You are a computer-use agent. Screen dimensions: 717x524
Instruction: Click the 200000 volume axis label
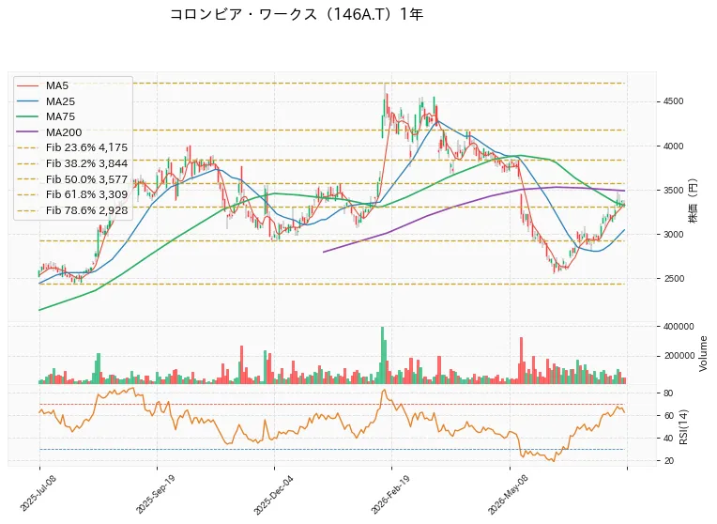click(x=679, y=356)
